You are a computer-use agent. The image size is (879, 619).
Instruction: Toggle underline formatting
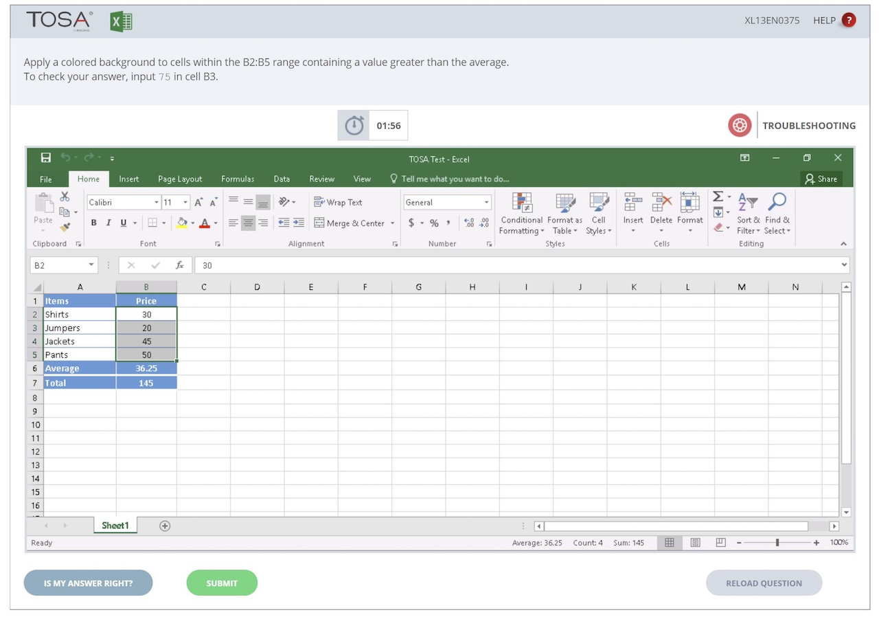pyautogui.click(x=122, y=223)
